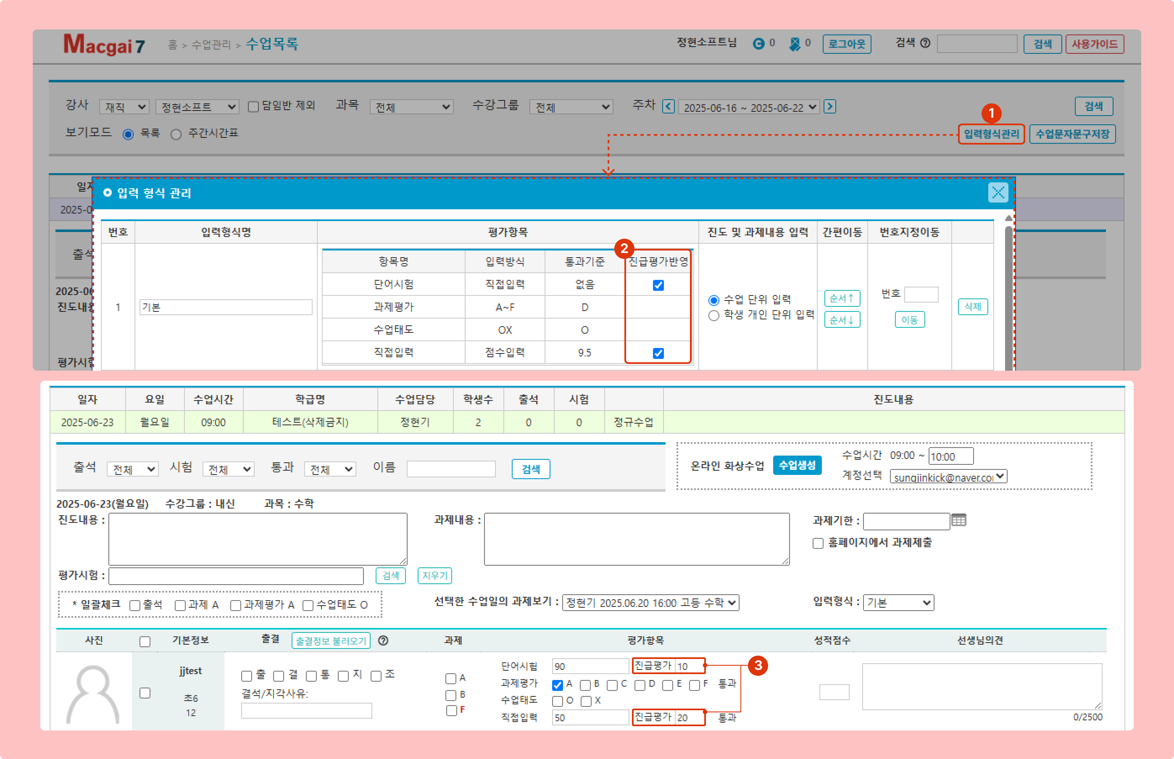The image size is (1174, 759).
Task: Click the 순서↑ move up button
Action: [842, 298]
